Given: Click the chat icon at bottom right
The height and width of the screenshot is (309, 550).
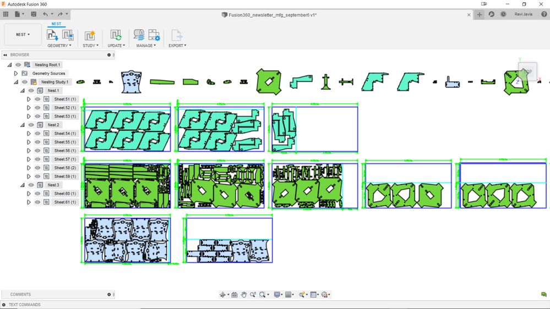Looking at the screenshot, I should pos(544,294).
